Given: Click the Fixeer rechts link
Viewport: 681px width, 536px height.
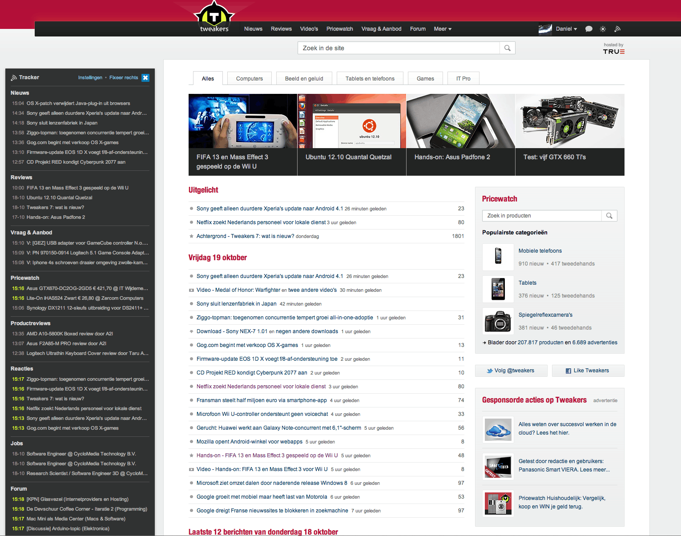Looking at the screenshot, I should coord(124,77).
